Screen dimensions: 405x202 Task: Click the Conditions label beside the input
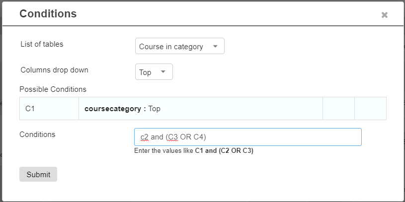pyautogui.click(x=37, y=135)
